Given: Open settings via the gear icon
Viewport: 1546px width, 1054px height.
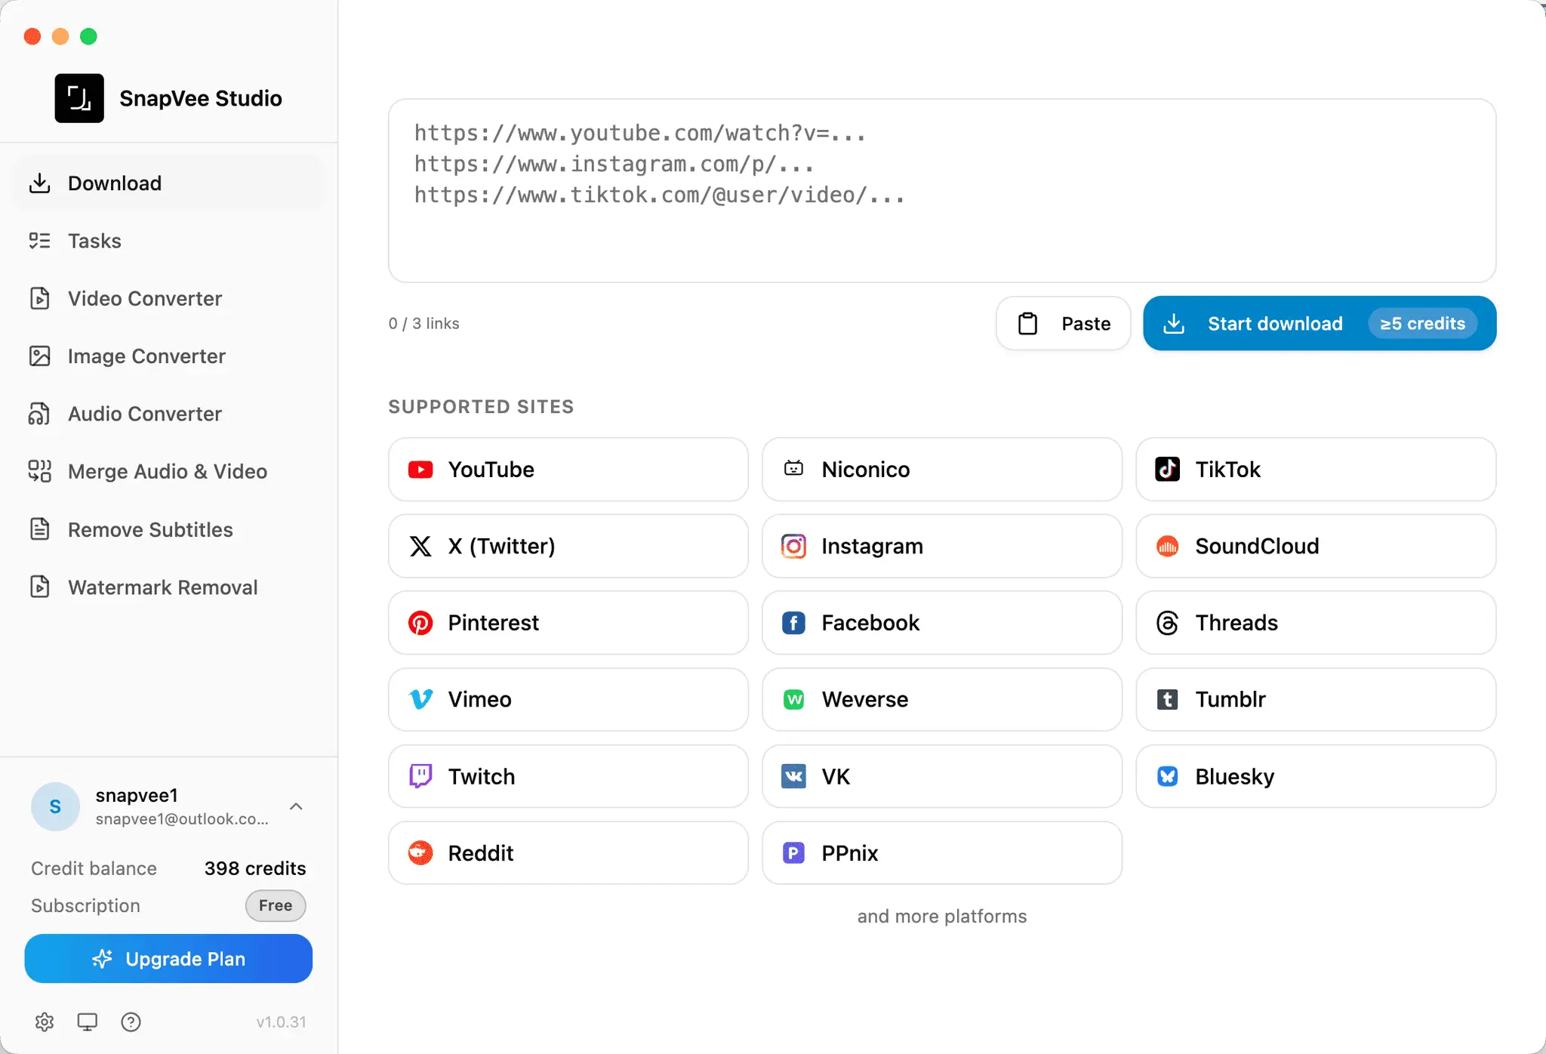Looking at the screenshot, I should pos(45,1022).
